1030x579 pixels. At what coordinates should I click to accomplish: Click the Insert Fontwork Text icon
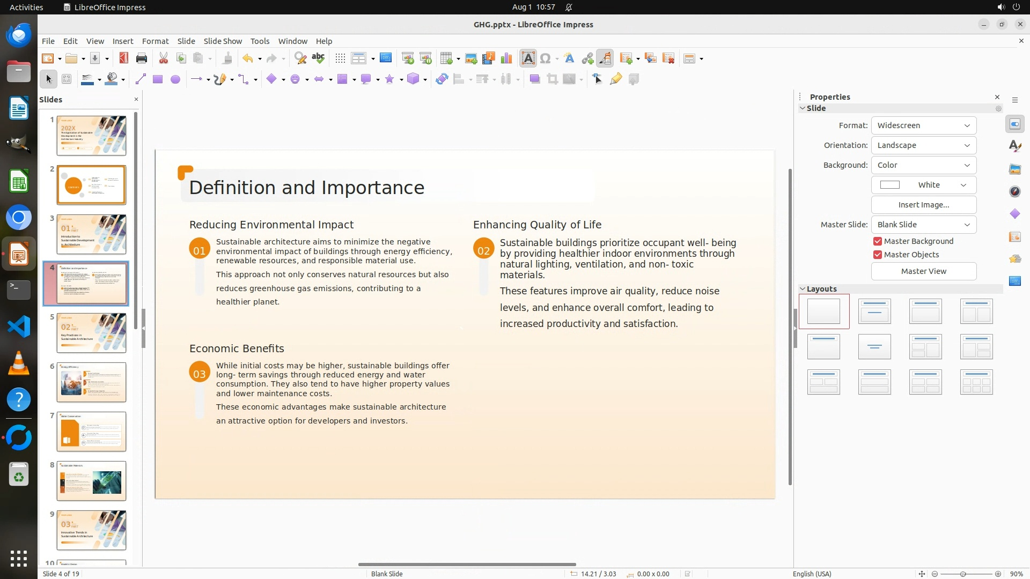coord(569,58)
